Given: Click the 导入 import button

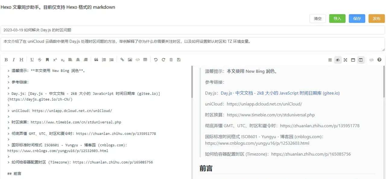Looking at the screenshot, I should click(337, 18).
